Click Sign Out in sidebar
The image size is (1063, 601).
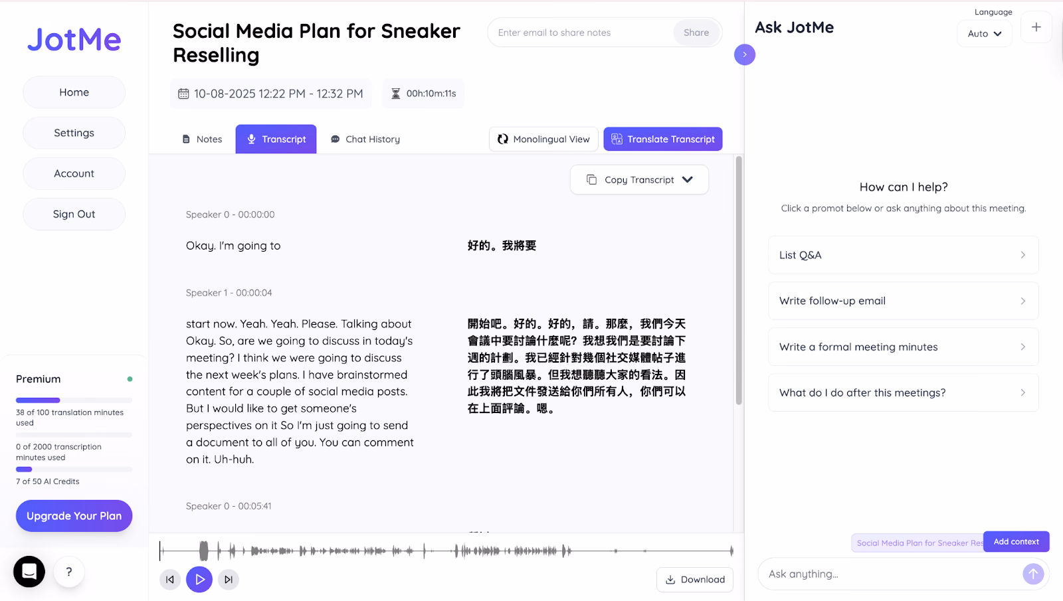(74, 214)
